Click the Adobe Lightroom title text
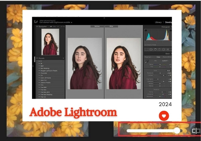Image resolution: width=201 pixels, height=141 pixels. [73, 112]
